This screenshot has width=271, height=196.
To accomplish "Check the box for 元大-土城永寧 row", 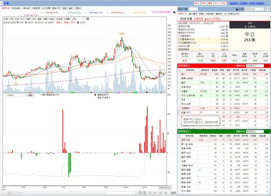I will pyautogui.click(x=179, y=95).
